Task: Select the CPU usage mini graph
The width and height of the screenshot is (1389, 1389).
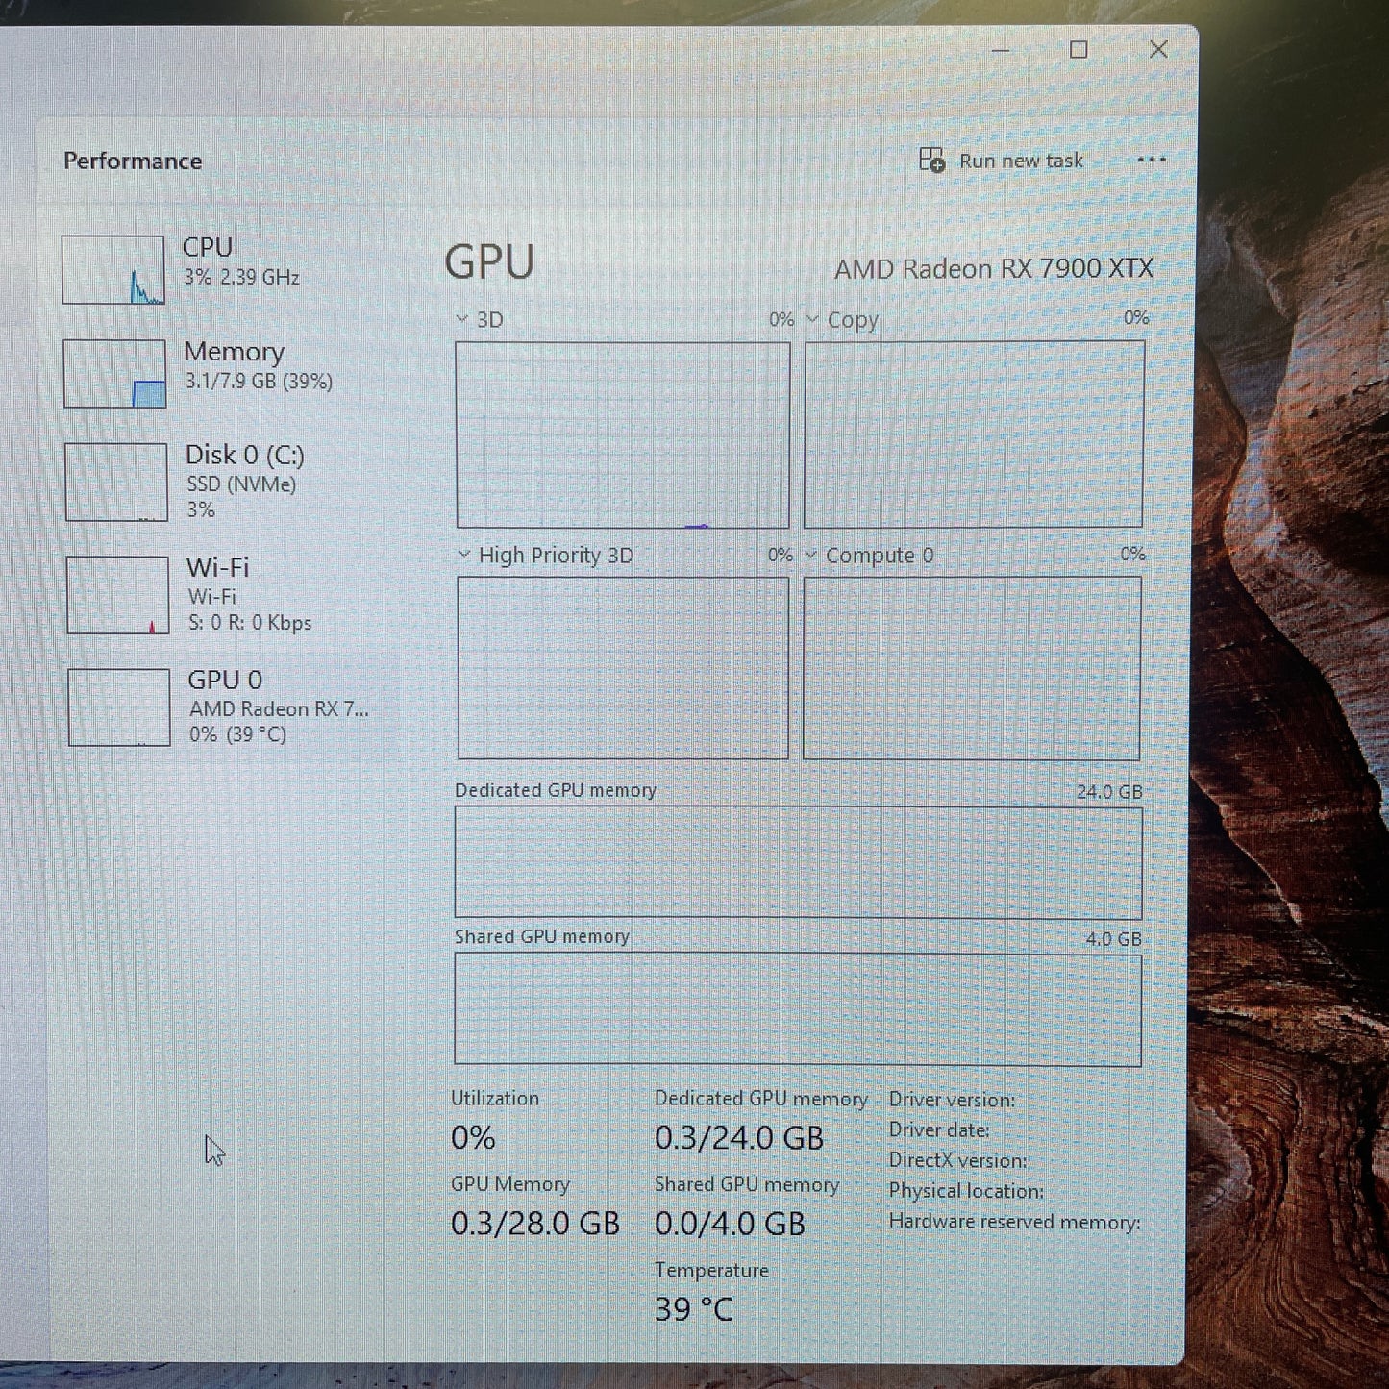Action: pos(113,270)
